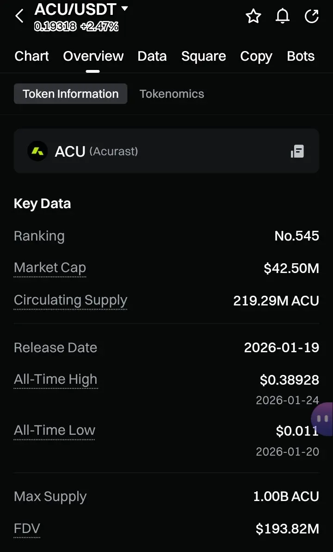The width and height of the screenshot is (333, 552).
Task: Tap the share arrow icon
Action: pos(312,16)
